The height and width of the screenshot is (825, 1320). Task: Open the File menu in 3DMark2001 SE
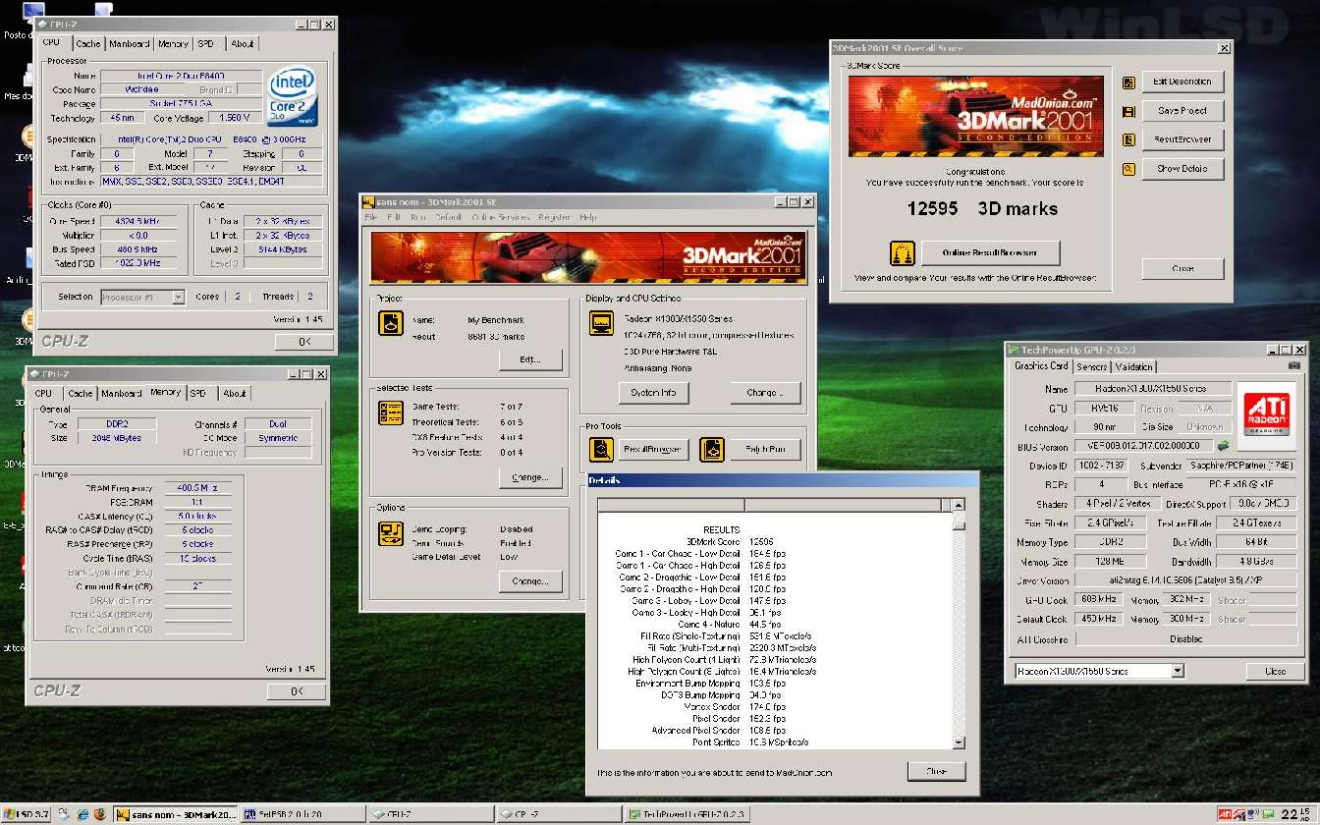click(370, 217)
